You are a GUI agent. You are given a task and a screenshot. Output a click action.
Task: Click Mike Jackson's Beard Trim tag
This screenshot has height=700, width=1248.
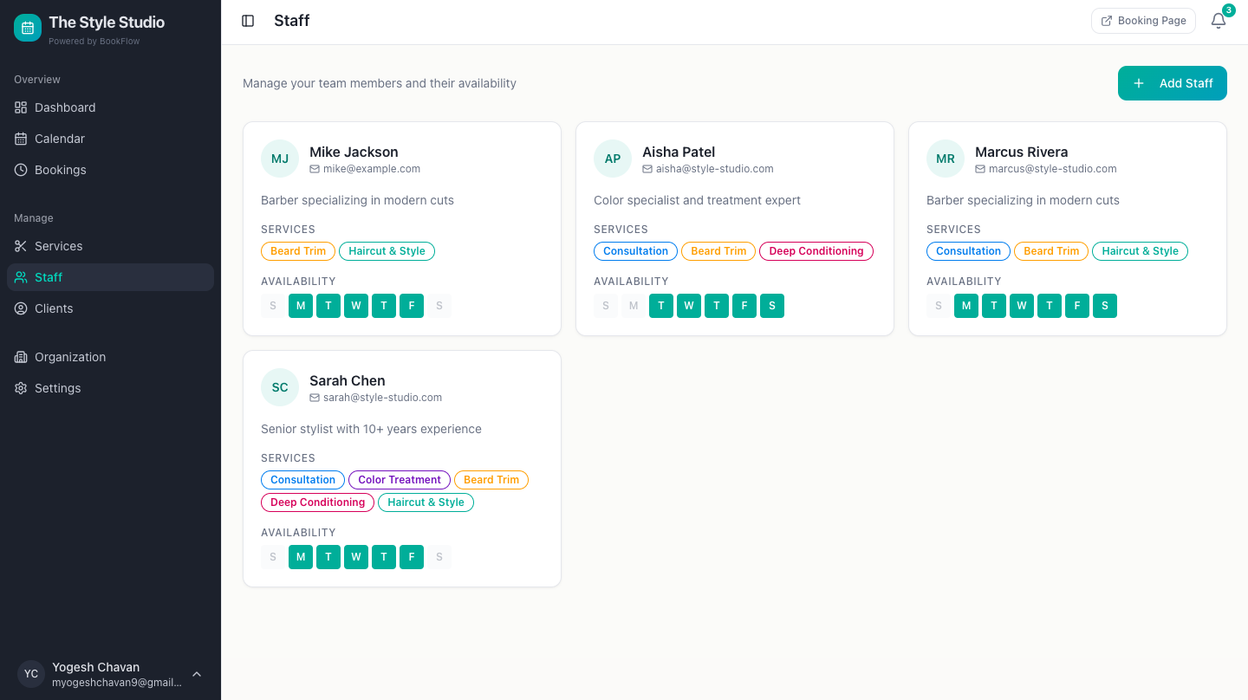pos(298,251)
